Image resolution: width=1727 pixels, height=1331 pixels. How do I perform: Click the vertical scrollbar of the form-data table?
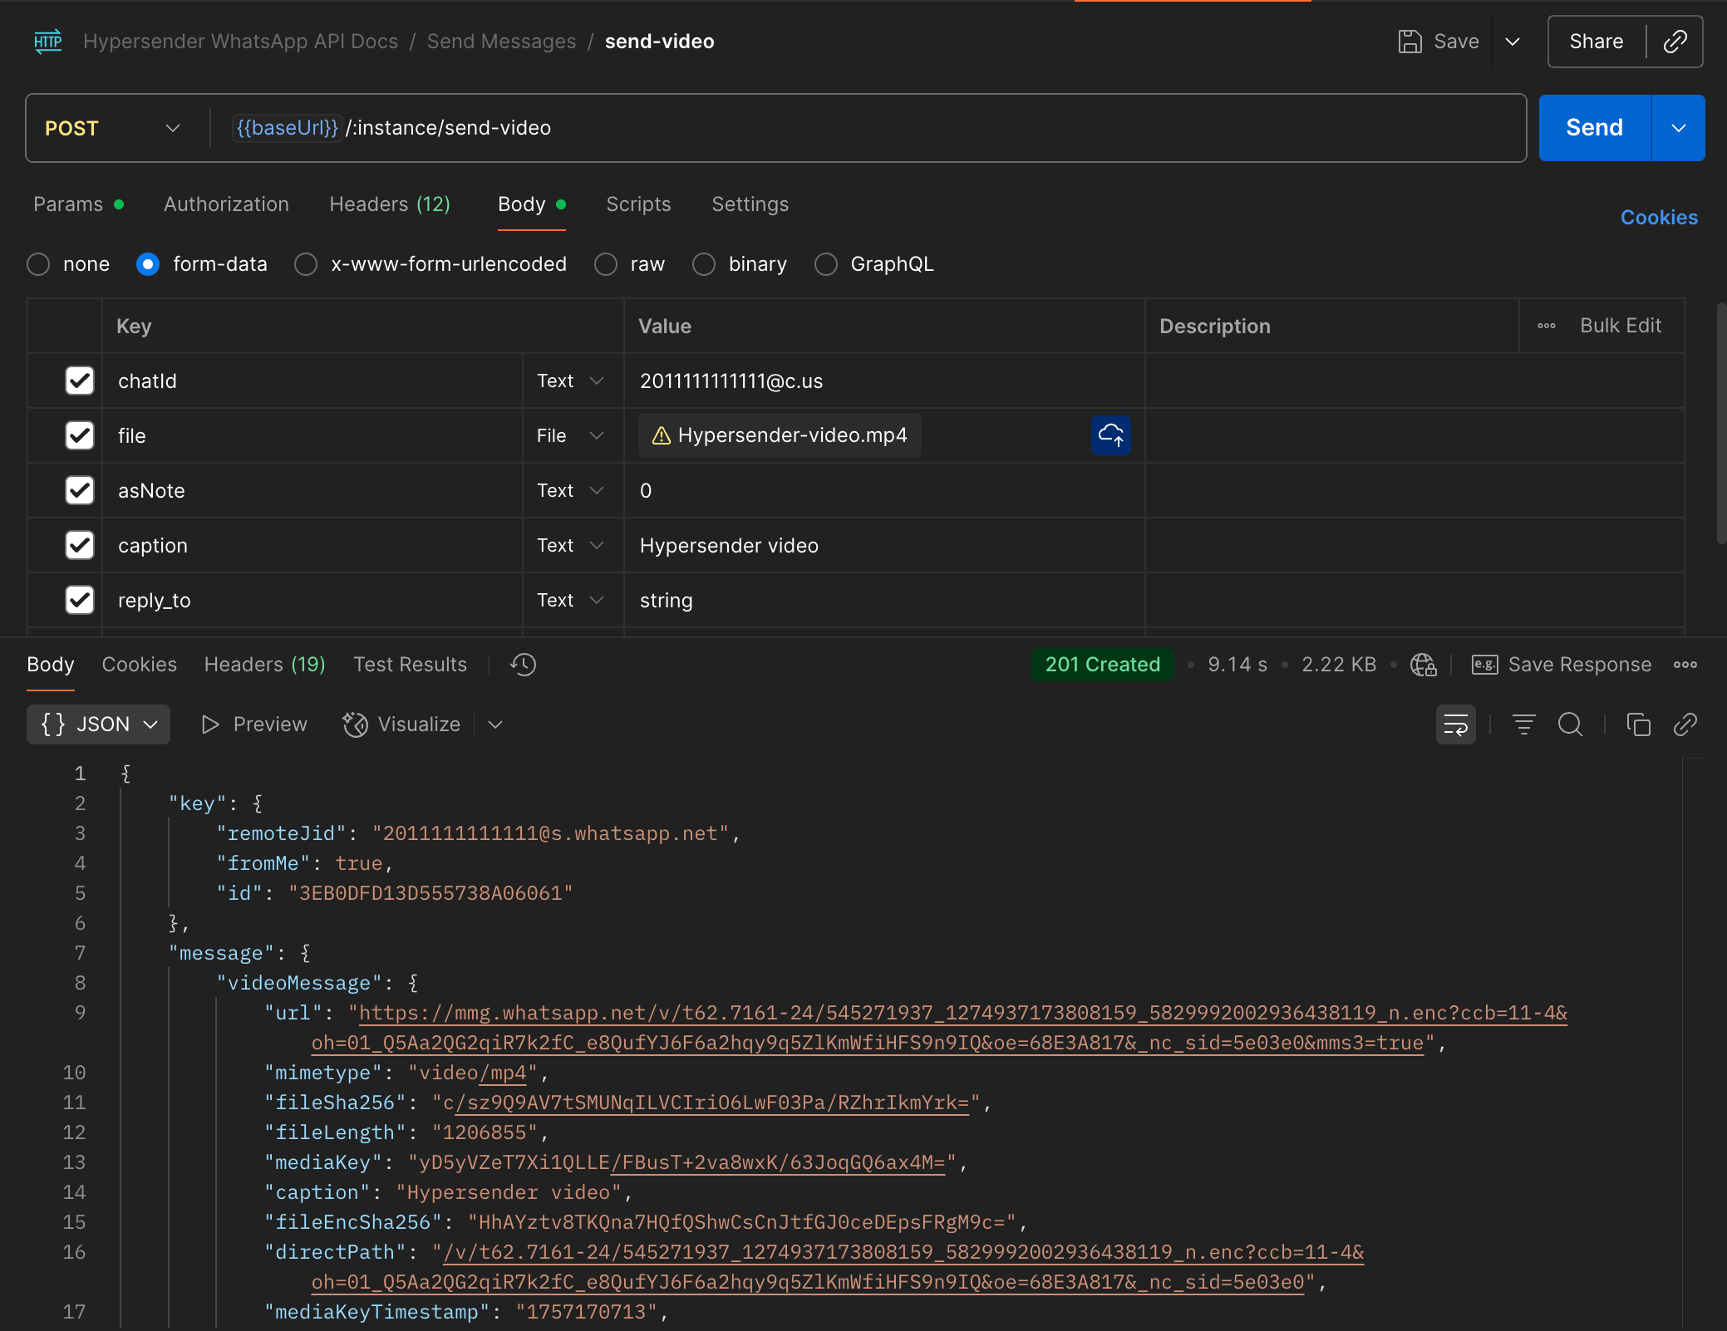(x=1720, y=424)
